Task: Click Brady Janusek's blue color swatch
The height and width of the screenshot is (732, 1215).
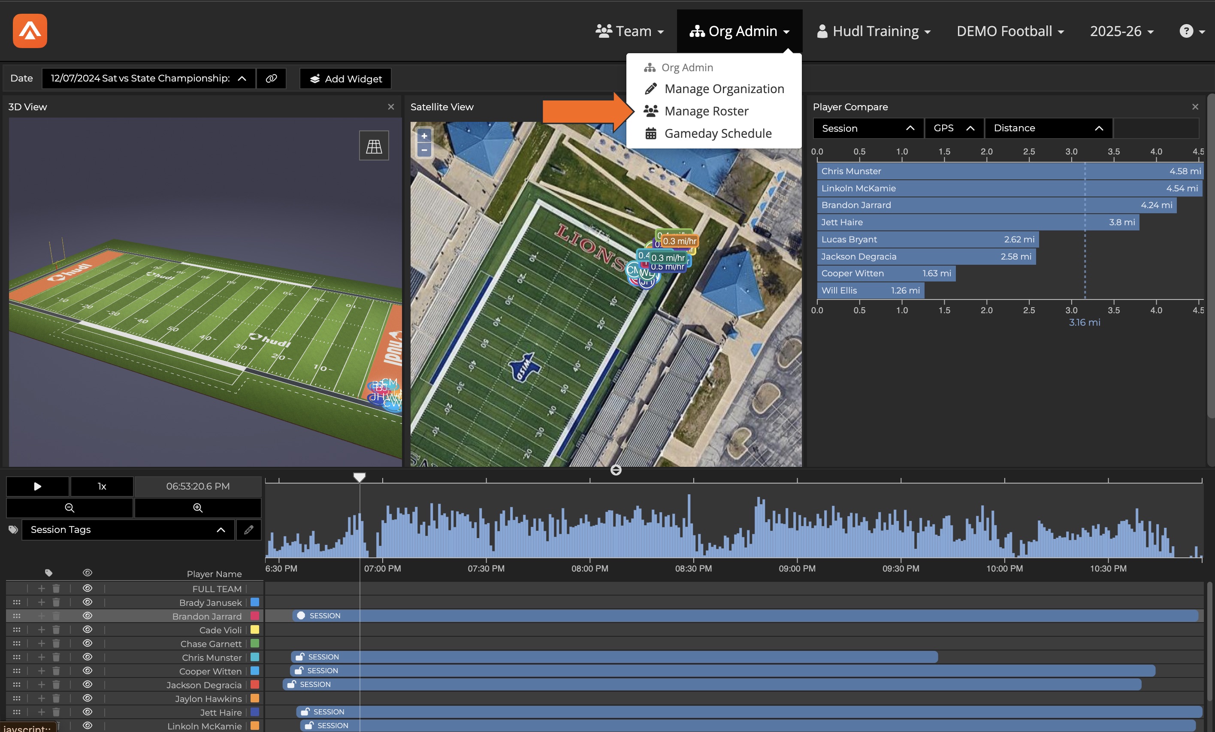Action: coord(255,602)
